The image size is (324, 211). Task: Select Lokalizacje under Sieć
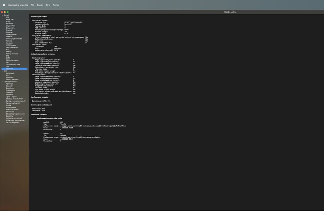10,73
